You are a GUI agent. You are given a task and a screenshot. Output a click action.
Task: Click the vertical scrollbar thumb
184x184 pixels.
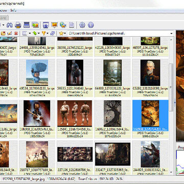[171, 87]
